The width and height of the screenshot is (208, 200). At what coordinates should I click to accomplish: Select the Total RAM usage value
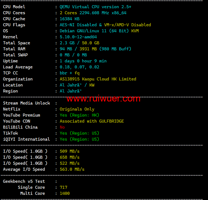[95, 49]
